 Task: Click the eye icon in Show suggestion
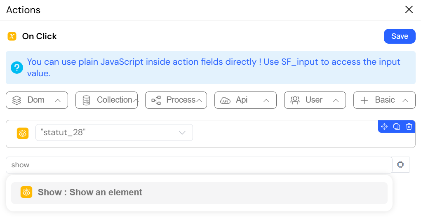[26, 192]
